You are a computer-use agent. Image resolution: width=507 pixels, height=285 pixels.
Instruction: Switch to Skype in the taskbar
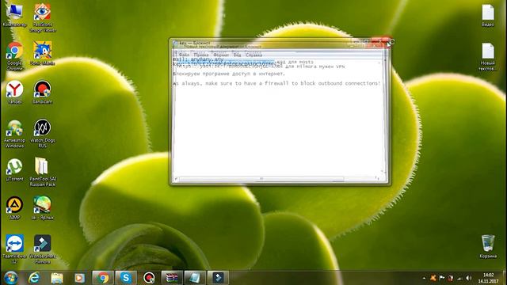click(x=126, y=278)
